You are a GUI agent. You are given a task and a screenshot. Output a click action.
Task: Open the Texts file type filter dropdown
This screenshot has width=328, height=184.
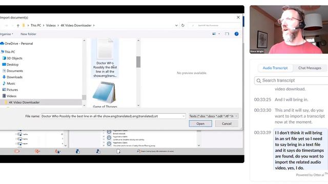tap(213, 116)
